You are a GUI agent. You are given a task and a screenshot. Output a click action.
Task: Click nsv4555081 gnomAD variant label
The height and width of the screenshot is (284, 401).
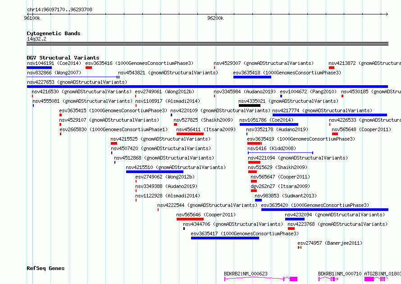[x=82, y=101]
